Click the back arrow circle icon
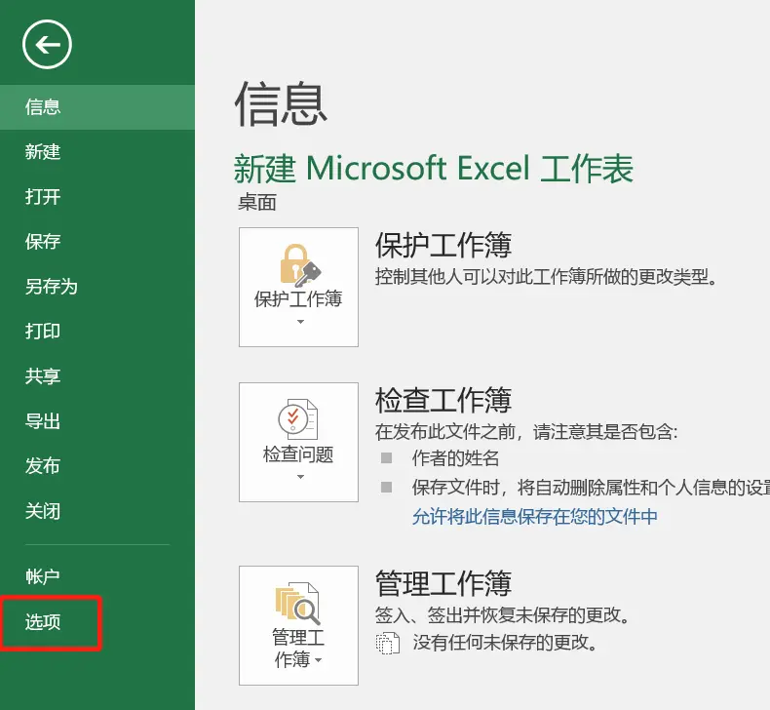This screenshot has width=770, height=710. click(x=47, y=45)
